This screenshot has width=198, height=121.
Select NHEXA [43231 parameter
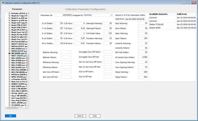click(19, 47)
